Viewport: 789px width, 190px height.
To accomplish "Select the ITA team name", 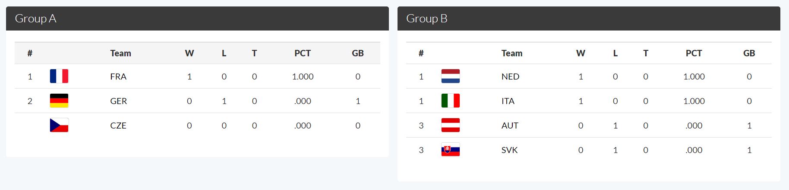I will (x=508, y=101).
